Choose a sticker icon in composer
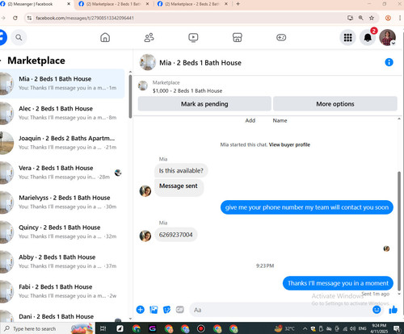 [166, 310]
